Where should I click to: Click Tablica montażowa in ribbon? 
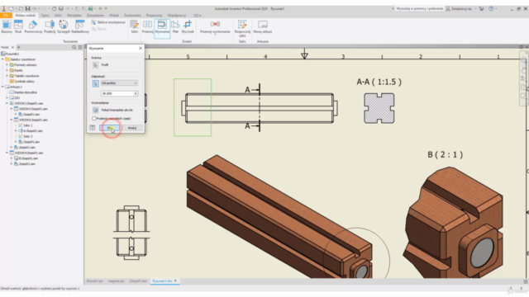click(108, 22)
